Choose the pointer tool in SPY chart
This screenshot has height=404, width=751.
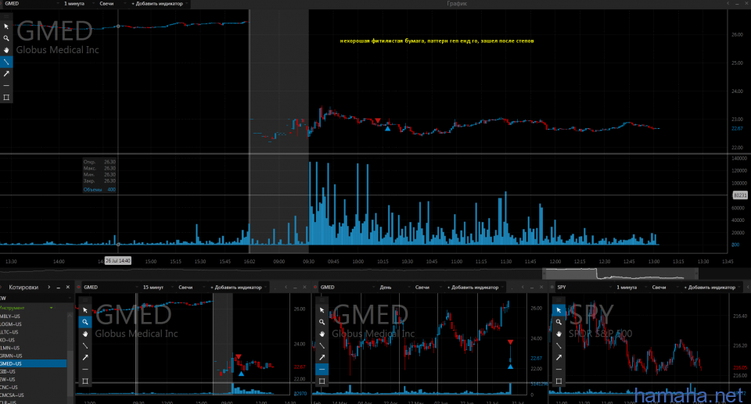[x=559, y=310]
